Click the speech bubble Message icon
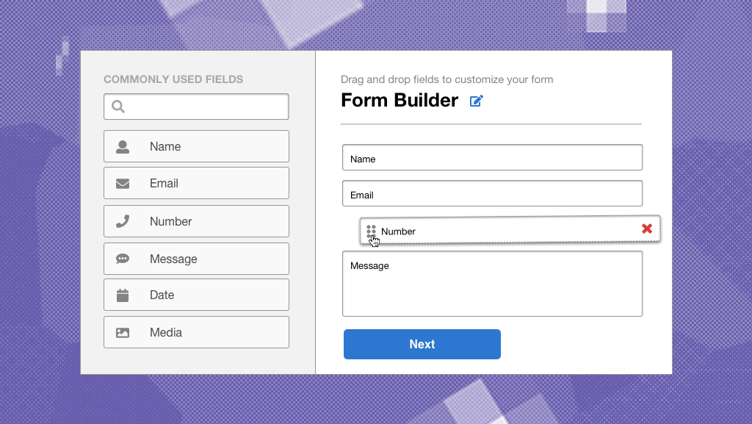Screen dimensions: 752x424 coord(123,259)
